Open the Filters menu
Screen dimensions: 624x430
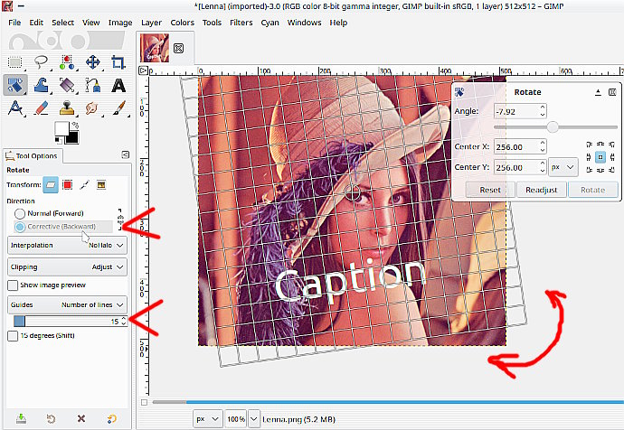[241, 23]
